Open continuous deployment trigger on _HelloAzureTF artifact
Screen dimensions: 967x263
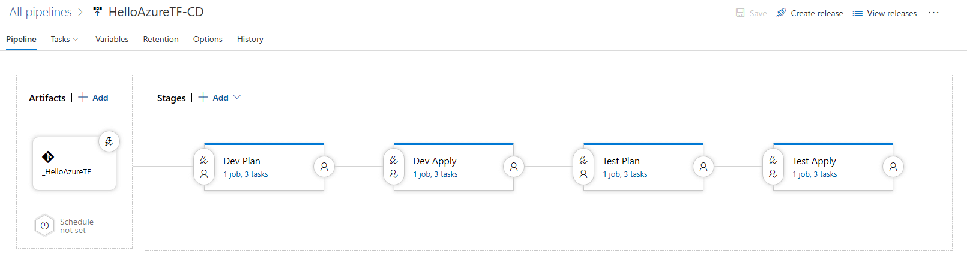point(109,141)
